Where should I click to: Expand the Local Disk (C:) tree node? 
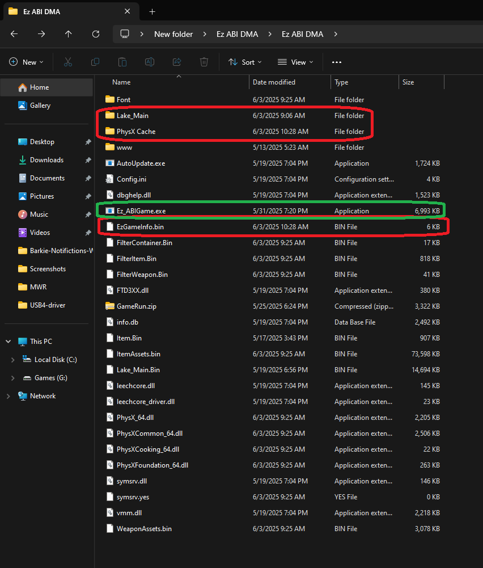tap(13, 360)
